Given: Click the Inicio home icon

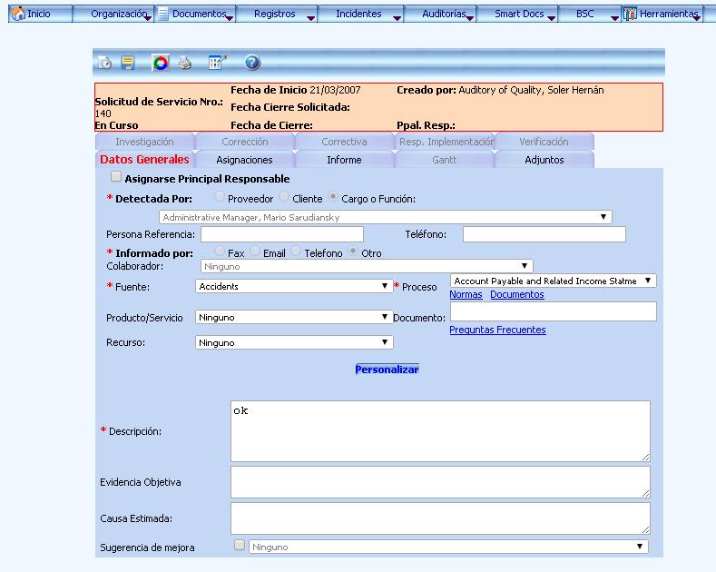Looking at the screenshot, I should [x=18, y=14].
